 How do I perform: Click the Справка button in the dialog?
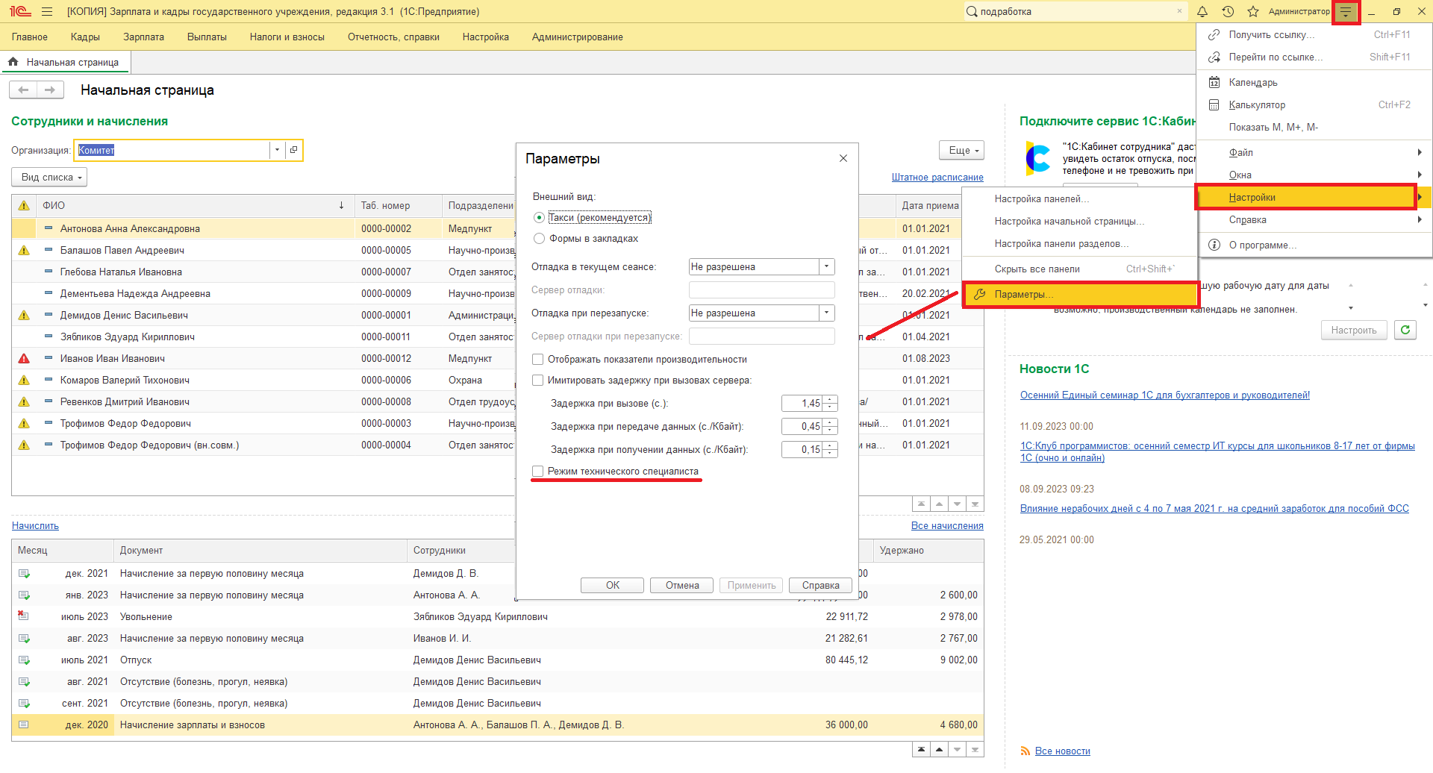820,586
